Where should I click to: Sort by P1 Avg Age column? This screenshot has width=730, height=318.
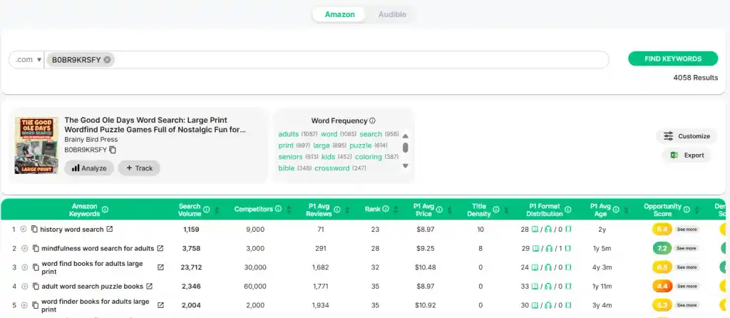tap(626, 210)
